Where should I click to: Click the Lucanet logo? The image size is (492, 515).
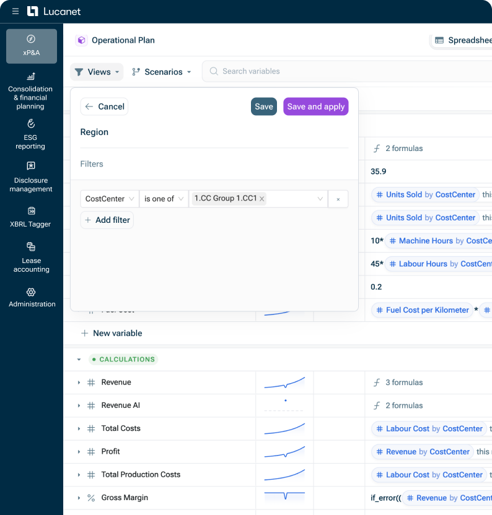pos(54,11)
